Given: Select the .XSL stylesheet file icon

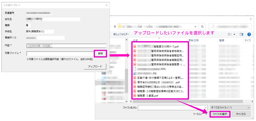Looking at the screenshot, I should 135,73.
